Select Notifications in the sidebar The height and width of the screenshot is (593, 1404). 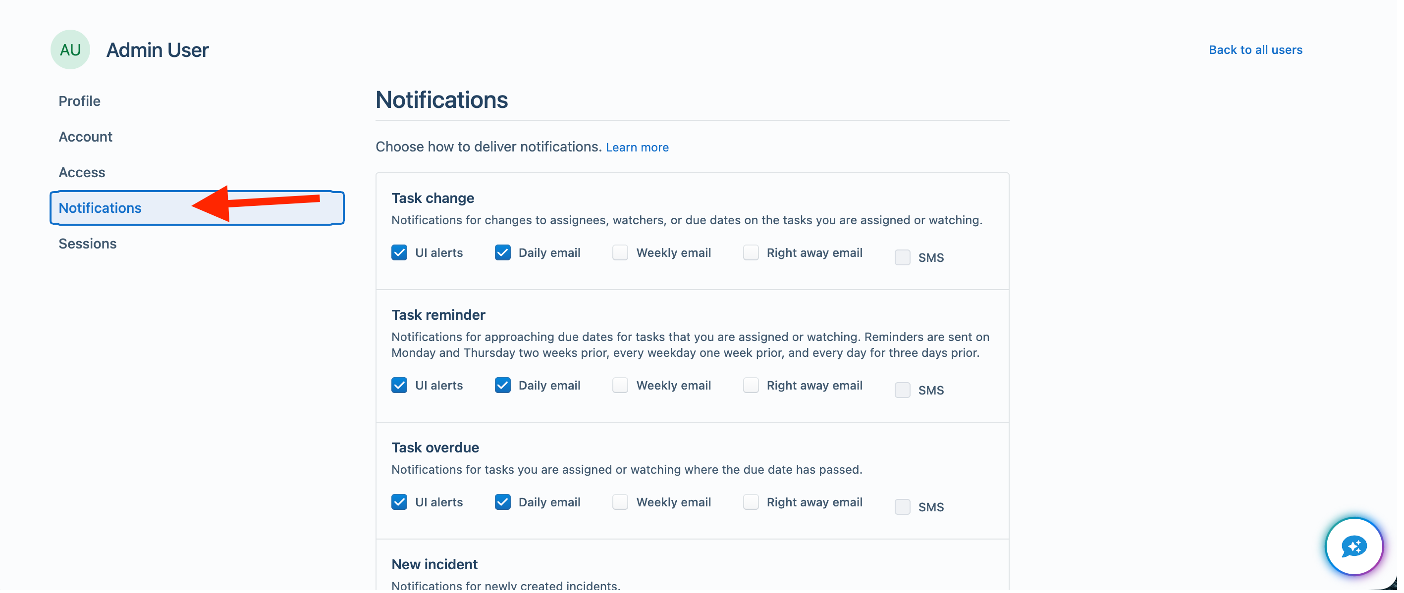point(197,208)
